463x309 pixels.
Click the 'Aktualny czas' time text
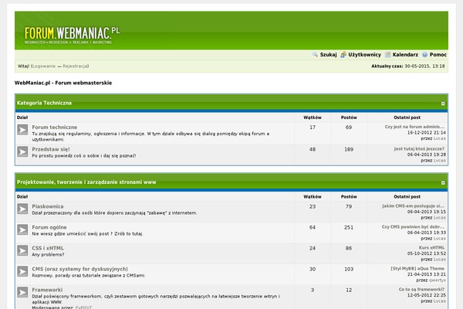pos(408,66)
